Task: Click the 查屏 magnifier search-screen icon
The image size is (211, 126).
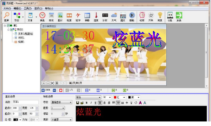Action: pos(6,17)
